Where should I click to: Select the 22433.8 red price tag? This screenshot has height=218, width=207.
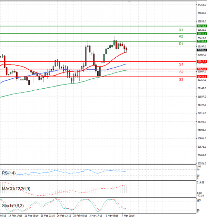coord(202,77)
